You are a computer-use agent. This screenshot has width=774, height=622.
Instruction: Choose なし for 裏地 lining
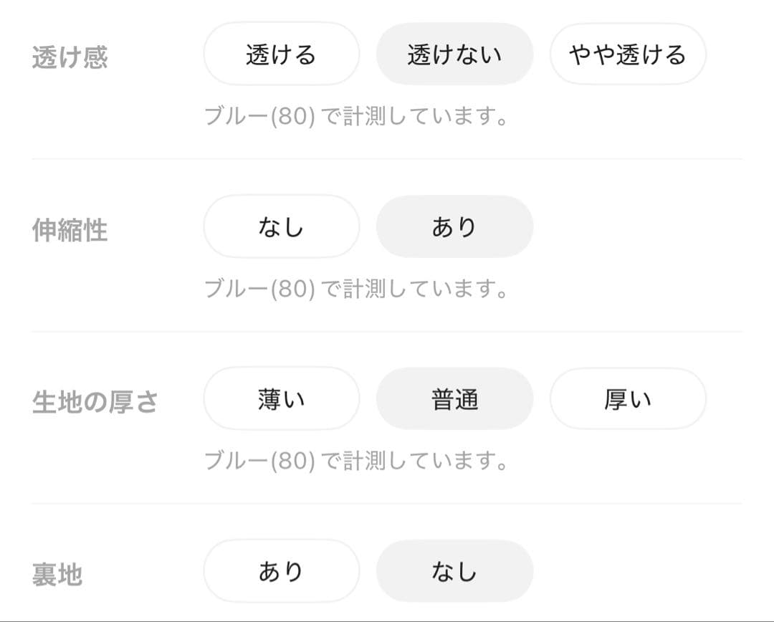[x=454, y=571]
